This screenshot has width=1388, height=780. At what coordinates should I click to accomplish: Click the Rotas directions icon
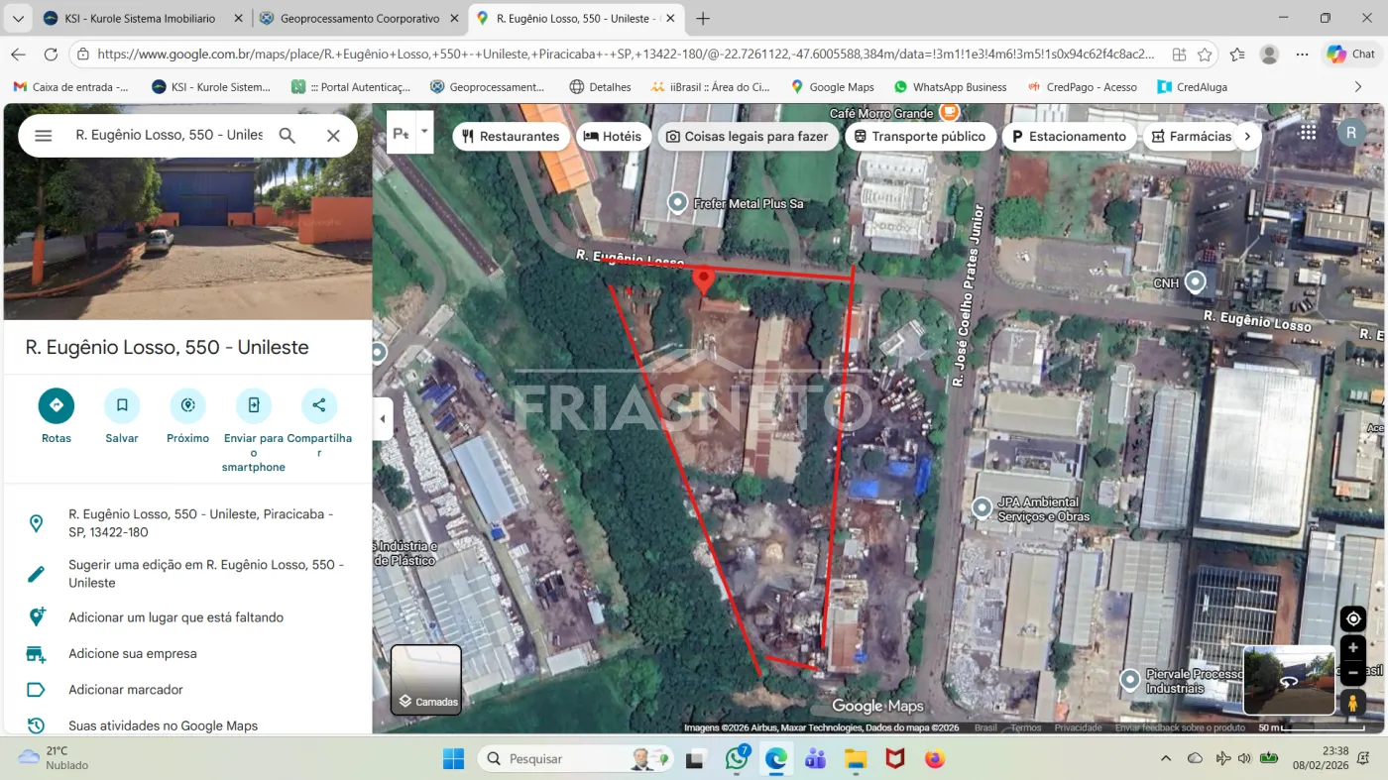(x=57, y=405)
